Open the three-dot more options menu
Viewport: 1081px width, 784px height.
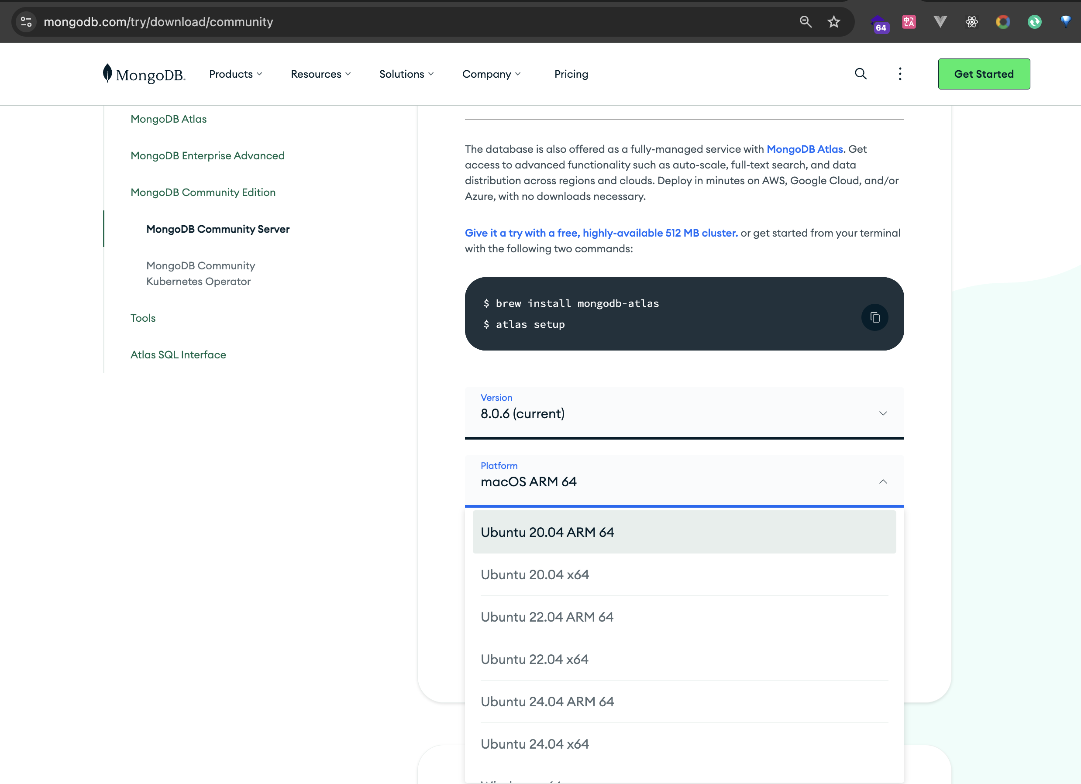900,74
